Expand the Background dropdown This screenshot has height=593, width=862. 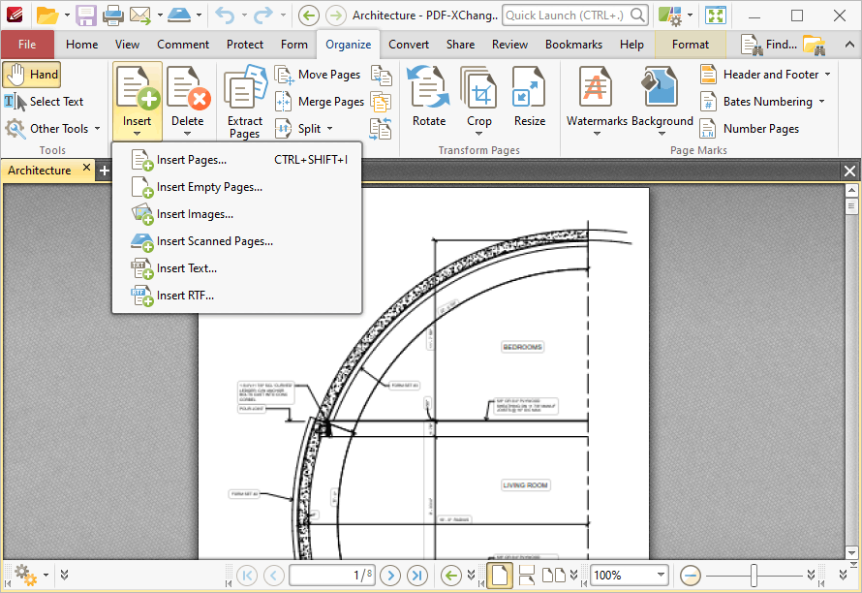[x=662, y=134]
